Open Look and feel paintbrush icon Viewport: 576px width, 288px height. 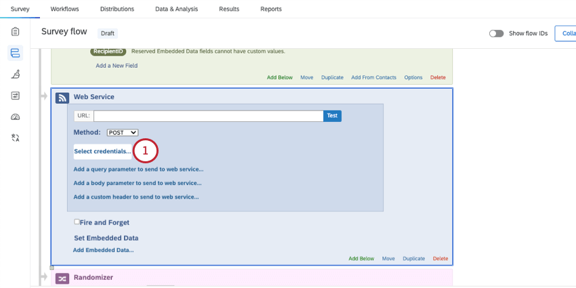(x=15, y=75)
